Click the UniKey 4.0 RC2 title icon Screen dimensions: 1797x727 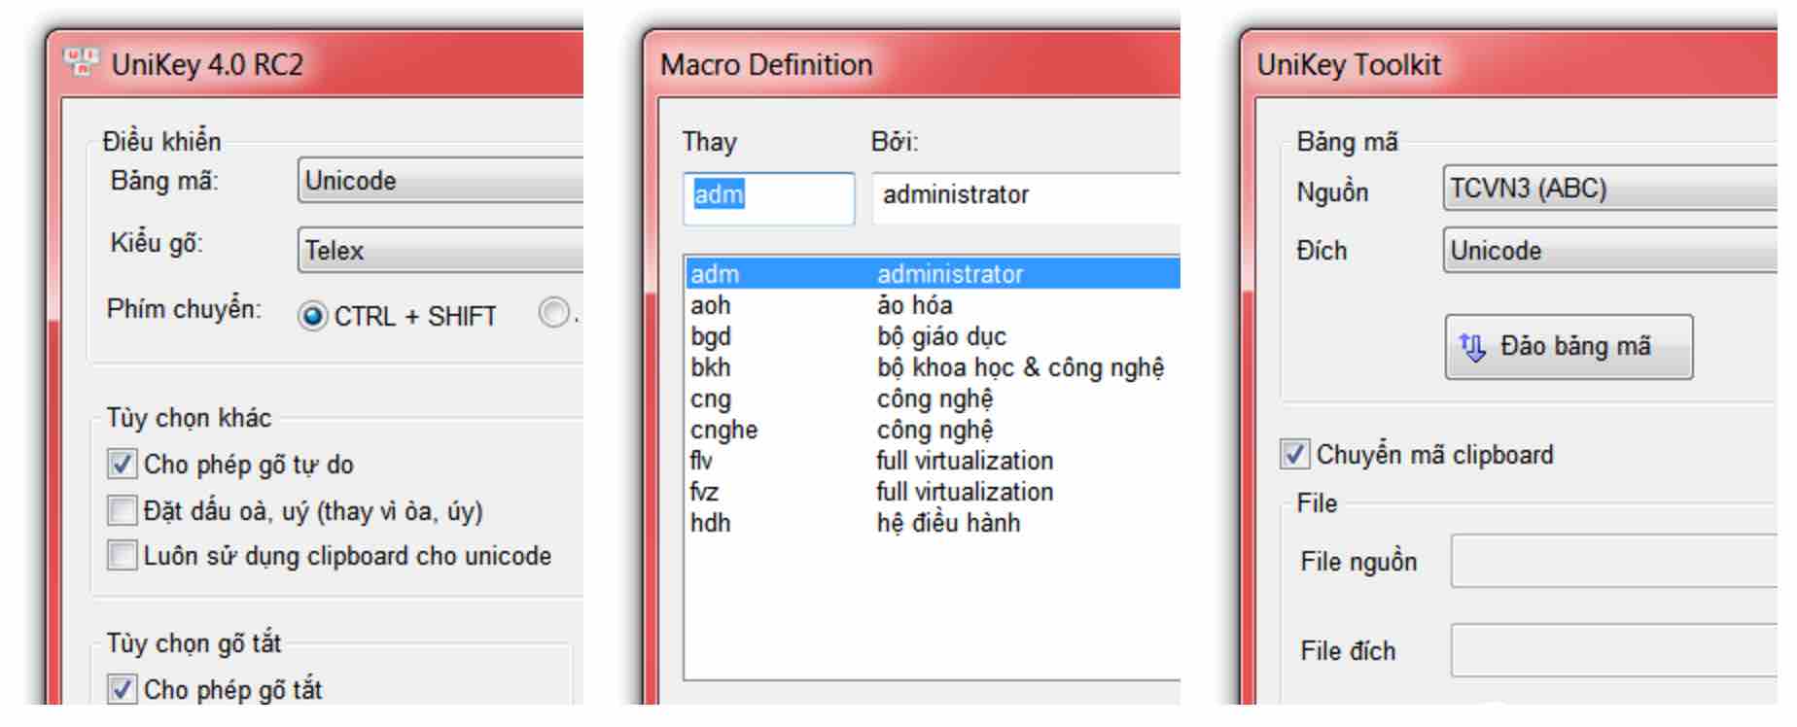(82, 62)
